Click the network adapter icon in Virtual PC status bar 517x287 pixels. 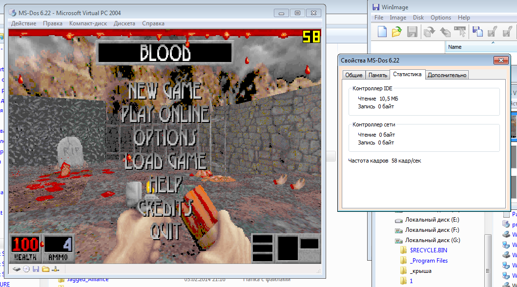coord(55,269)
